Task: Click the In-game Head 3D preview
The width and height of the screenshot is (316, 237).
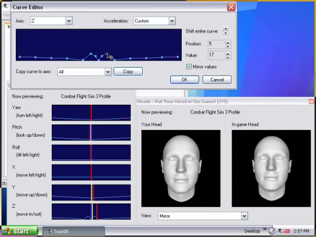Action: [x=271, y=168]
